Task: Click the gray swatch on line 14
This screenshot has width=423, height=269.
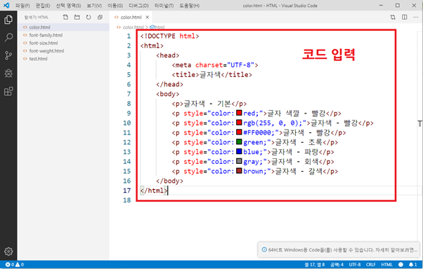Action: click(x=239, y=161)
